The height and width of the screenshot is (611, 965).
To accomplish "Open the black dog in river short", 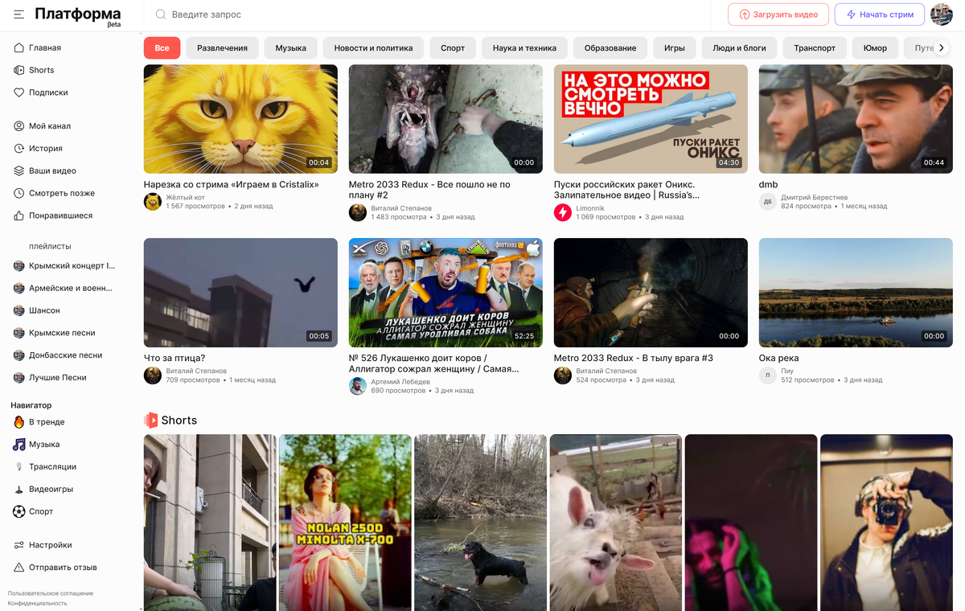I will tap(480, 523).
